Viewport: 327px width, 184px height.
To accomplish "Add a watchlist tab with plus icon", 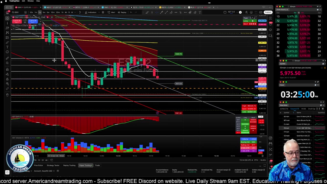I will tap(323, 109).
